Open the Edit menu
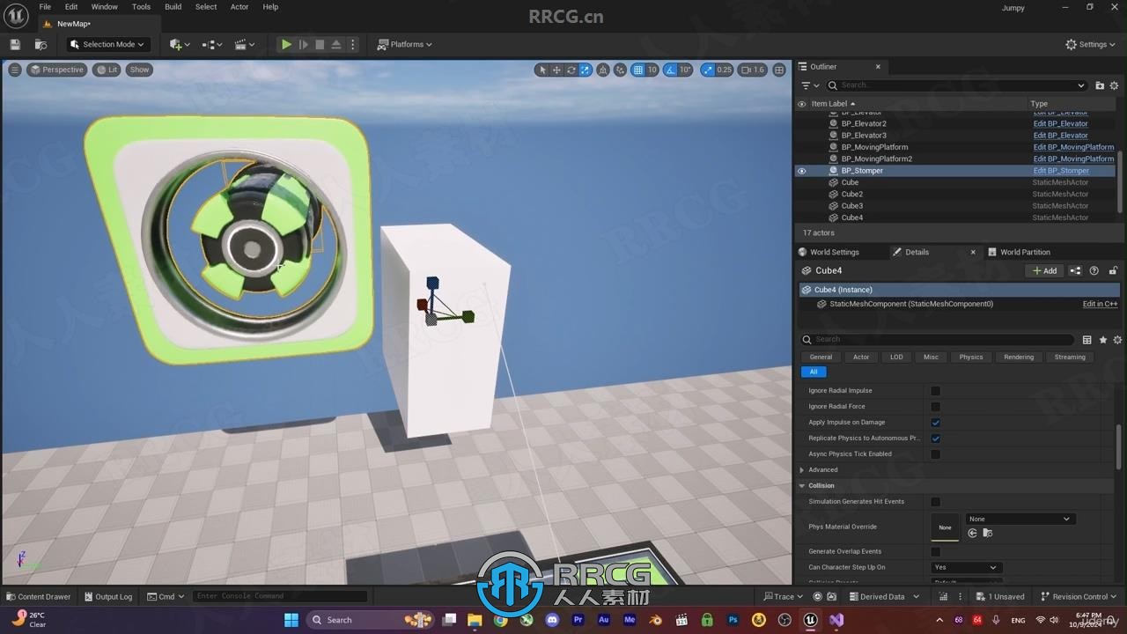The height and width of the screenshot is (634, 1127). 71,7
